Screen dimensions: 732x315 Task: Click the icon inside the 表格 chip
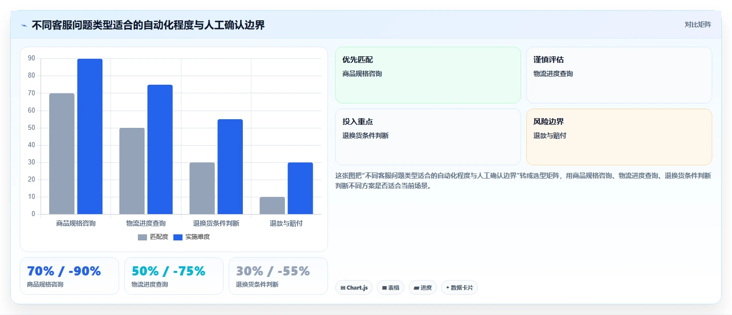[384, 288]
